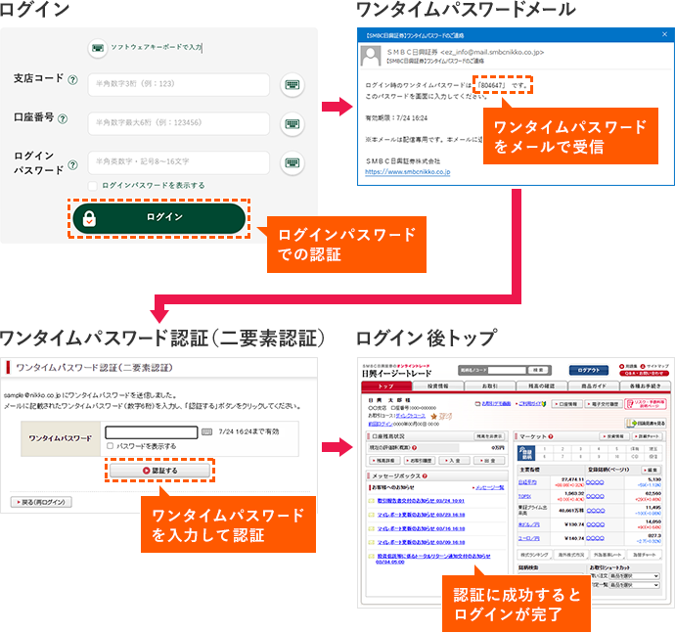Viewport: 675px width, 633px height.
Task: Click keyboard icon beside one-time password field
Action: pos(206,431)
